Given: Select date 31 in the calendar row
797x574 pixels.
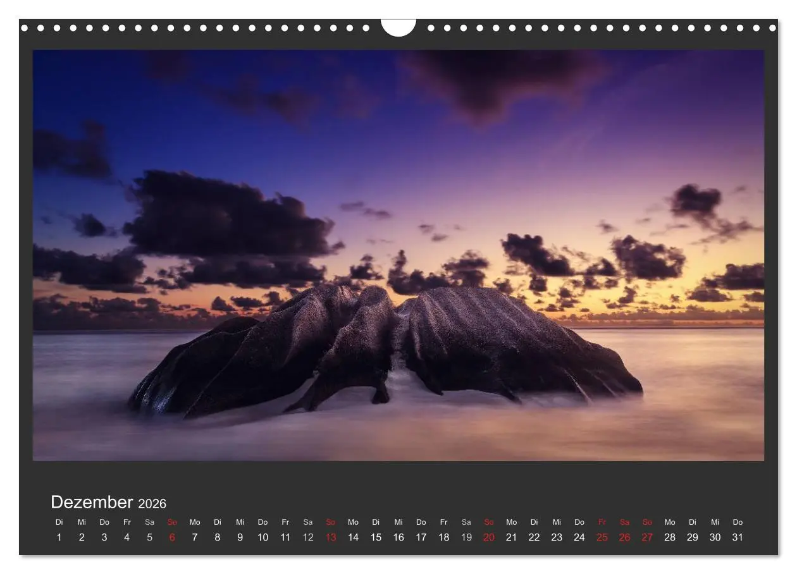Looking at the screenshot, I should click(x=738, y=537).
